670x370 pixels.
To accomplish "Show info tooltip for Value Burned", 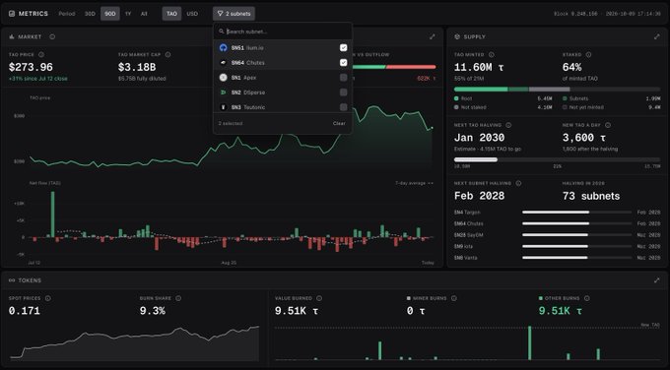I will pos(319,298).
